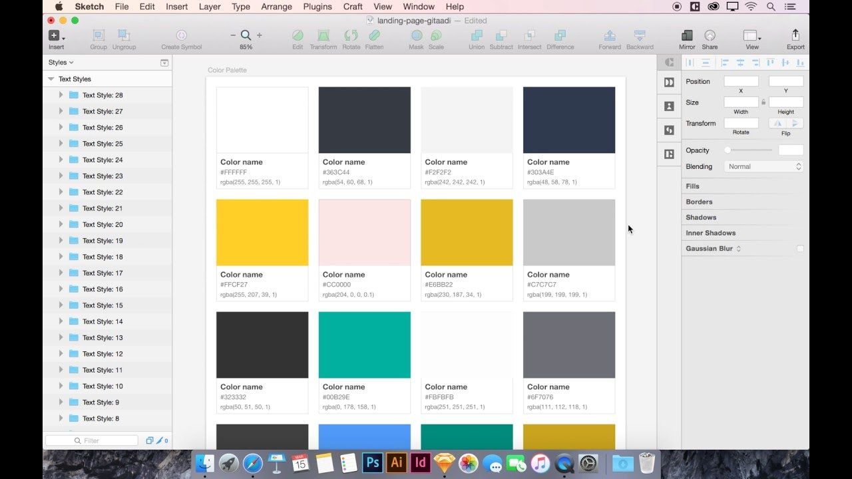This screenshot has width=852, height=479.
Task: Open the Scale tool
Action: 436,37
